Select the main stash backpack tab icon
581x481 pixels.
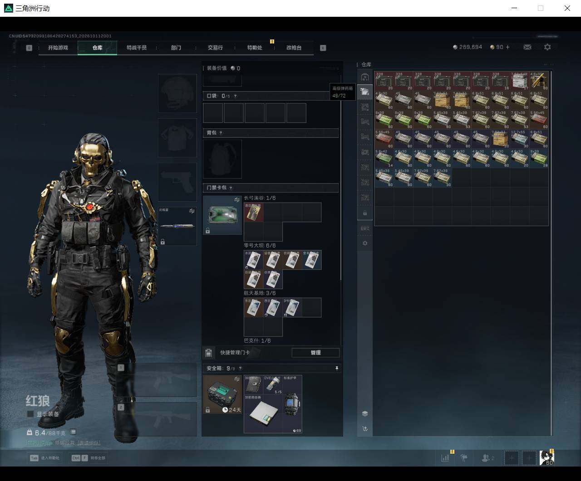tap(365, 77)
